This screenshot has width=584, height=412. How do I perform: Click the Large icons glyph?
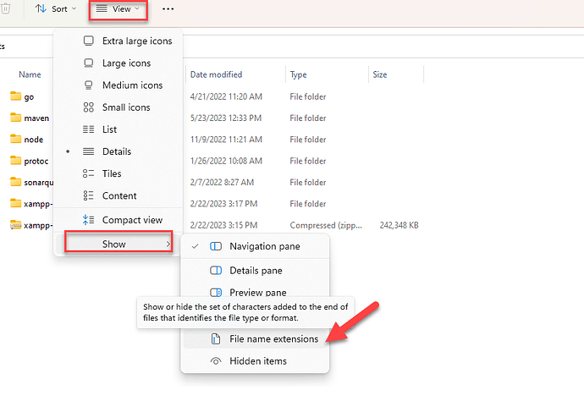pos(89,63)
